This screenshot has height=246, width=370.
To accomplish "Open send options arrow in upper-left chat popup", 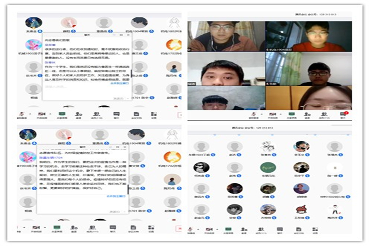I will 128,98.
